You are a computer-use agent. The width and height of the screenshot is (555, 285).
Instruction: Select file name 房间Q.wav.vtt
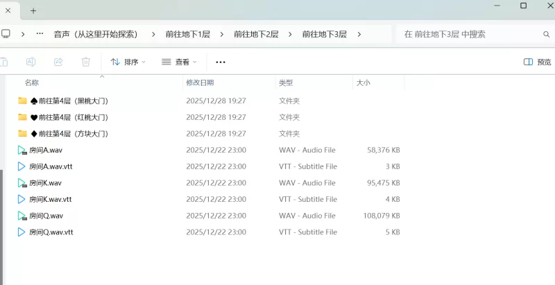(x=51, y=232)
